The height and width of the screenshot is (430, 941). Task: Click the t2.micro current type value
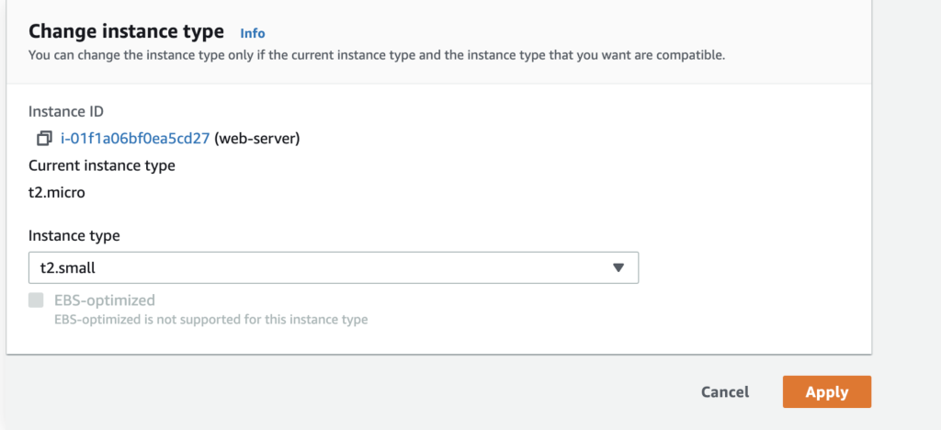tap(56, 193)
